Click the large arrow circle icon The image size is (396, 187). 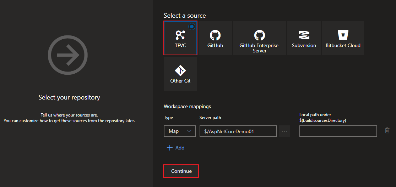(x=68, y=55)
